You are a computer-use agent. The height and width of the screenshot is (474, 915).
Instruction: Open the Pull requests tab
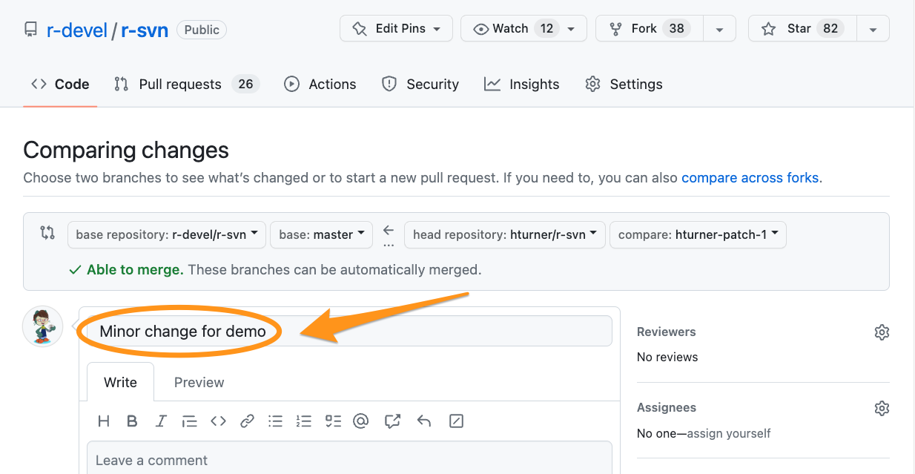[x=180, y=85]
